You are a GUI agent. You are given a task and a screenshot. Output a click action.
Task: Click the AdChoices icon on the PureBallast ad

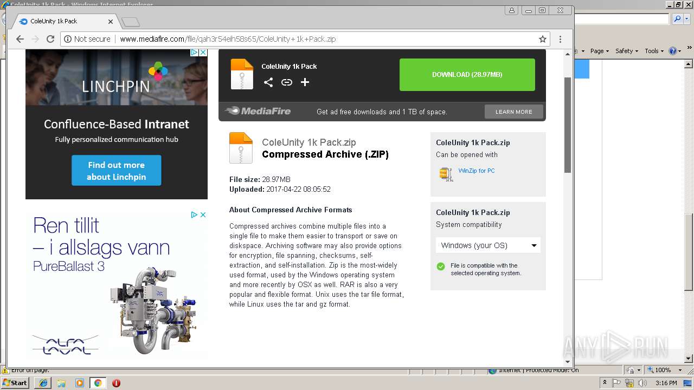tap(194, 214)
